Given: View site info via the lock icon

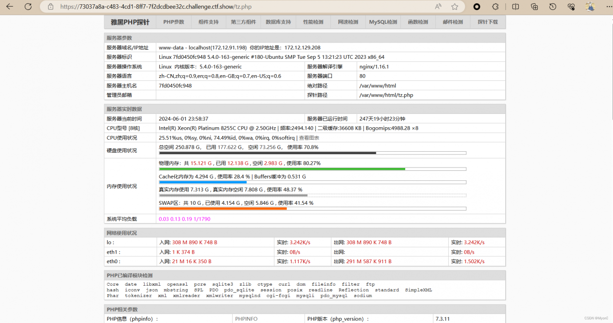Looking at the screenshot, I should (x=51, y=7).
